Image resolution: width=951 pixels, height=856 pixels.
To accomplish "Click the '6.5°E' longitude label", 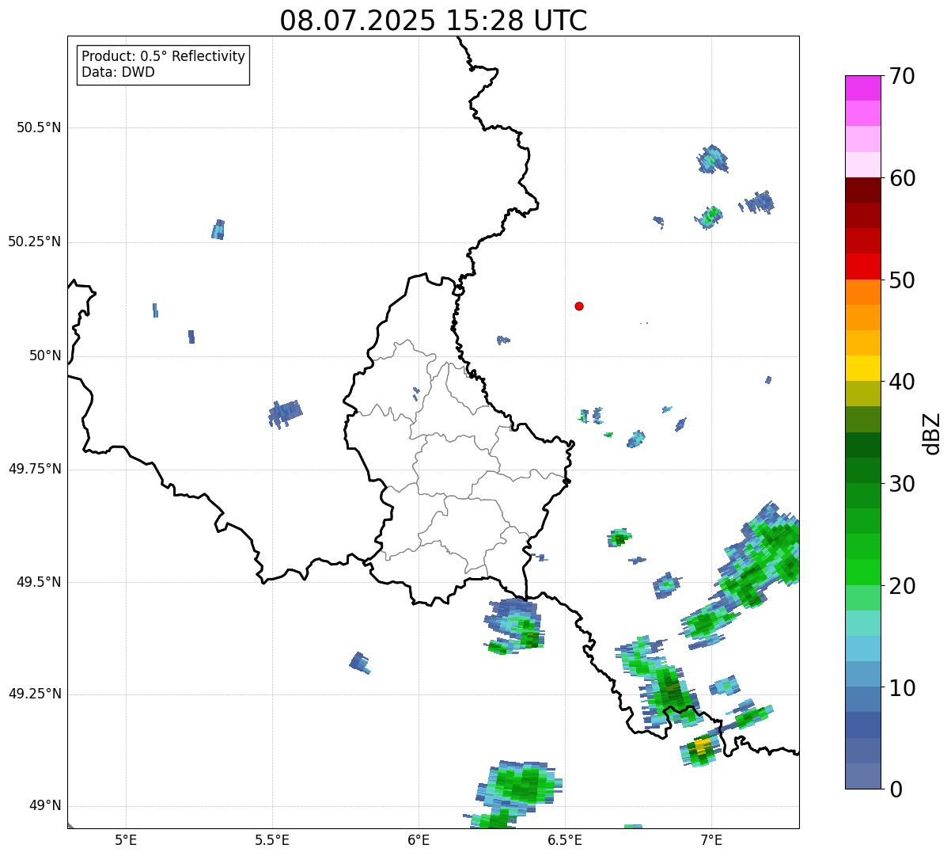I will click(x=565, y=839).
